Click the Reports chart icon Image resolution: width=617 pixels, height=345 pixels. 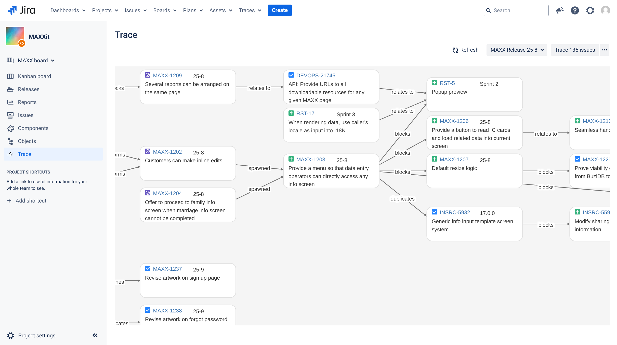click(x=10, y=102)
